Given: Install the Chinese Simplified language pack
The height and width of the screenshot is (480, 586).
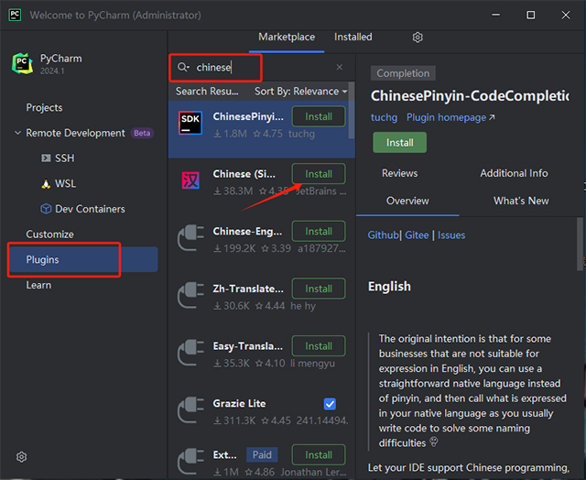Looking at the screenshot, I should tap(318, 174).
